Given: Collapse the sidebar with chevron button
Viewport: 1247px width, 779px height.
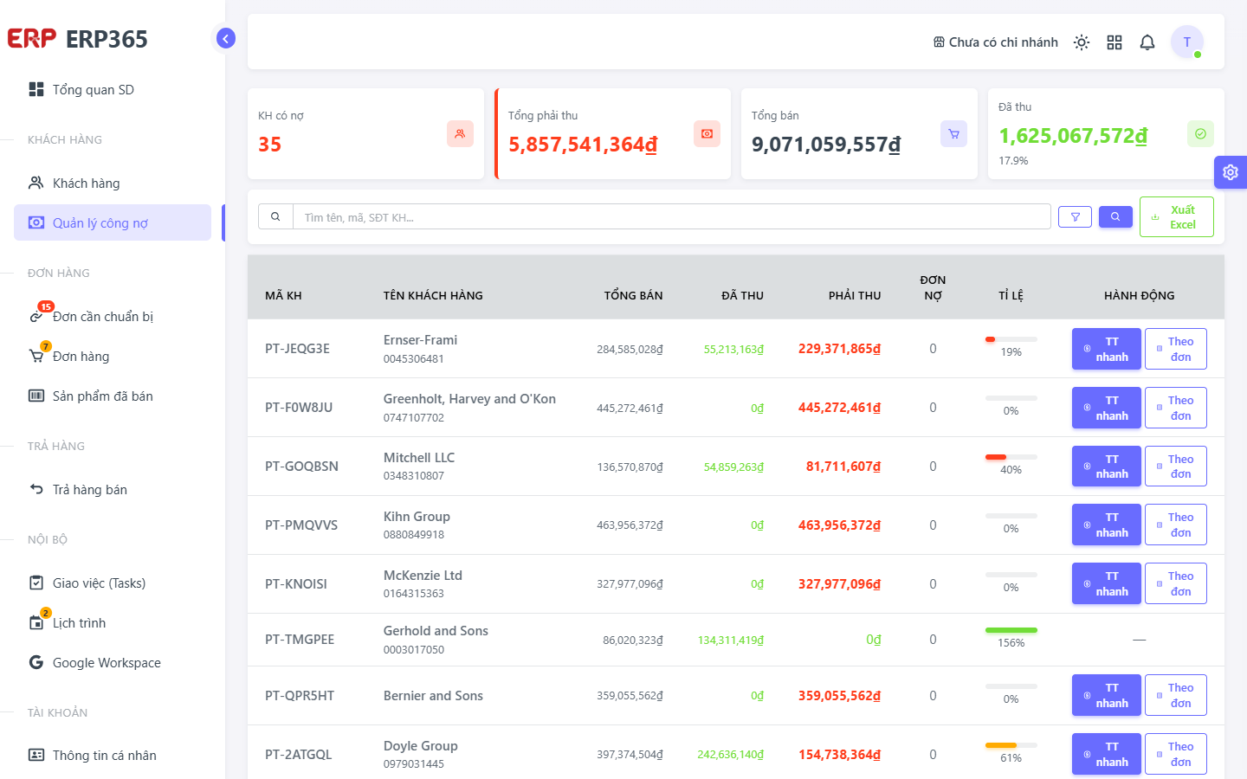Looking at the screenshot, I should pyautogui.click(x=226, y=38).
